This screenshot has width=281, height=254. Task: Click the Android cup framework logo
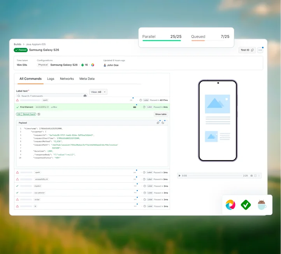click(x=262, y=205)
